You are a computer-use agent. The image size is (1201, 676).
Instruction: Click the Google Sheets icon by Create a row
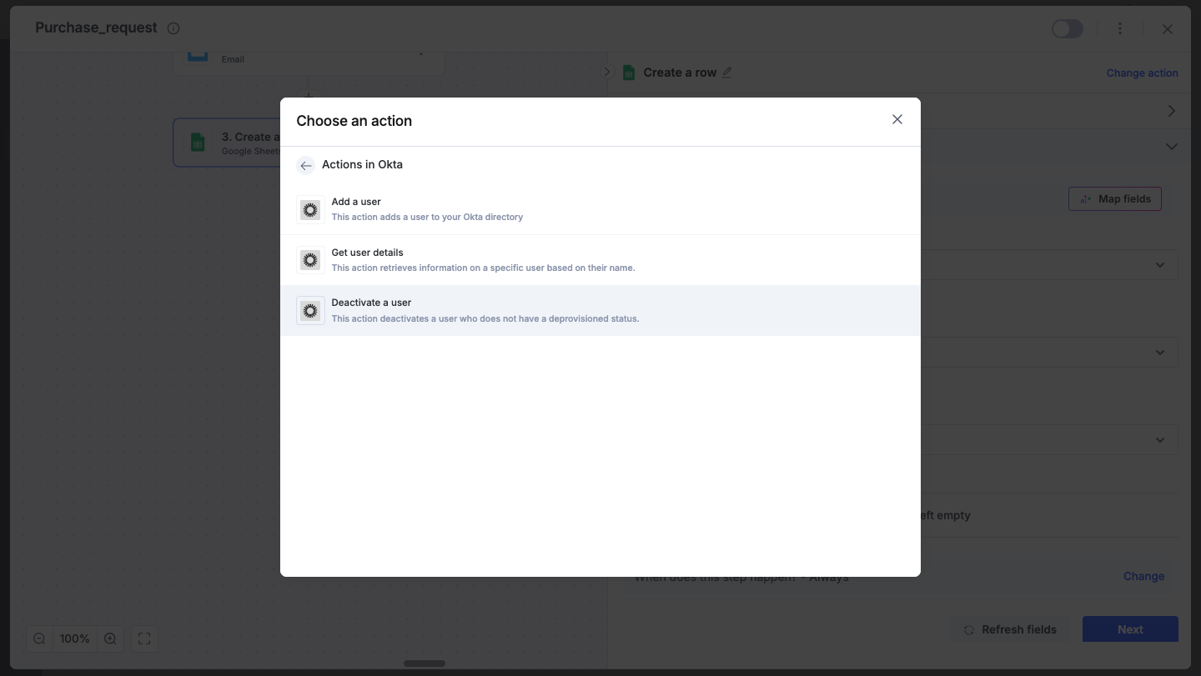pyautogui.click(x=629, y=73)
